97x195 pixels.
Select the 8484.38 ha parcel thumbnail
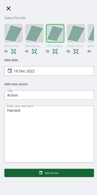(x=34, y=33)
